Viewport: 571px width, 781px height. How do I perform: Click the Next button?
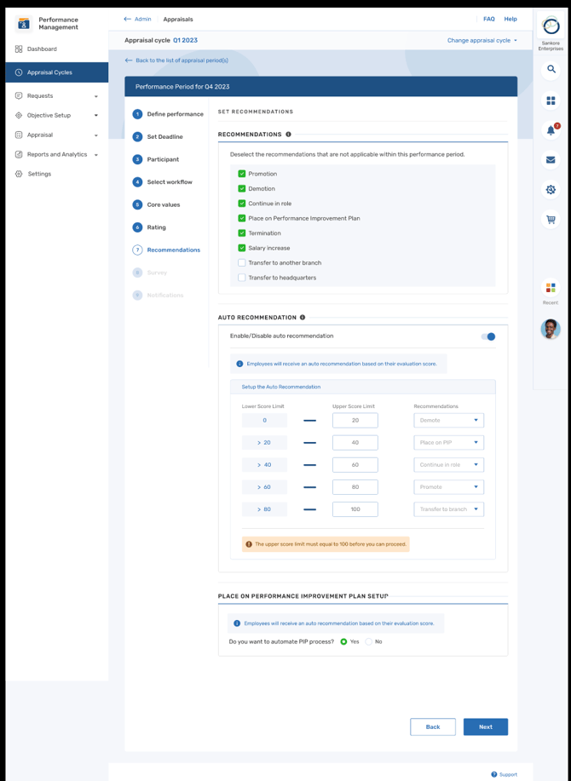(x=485, y=726)
